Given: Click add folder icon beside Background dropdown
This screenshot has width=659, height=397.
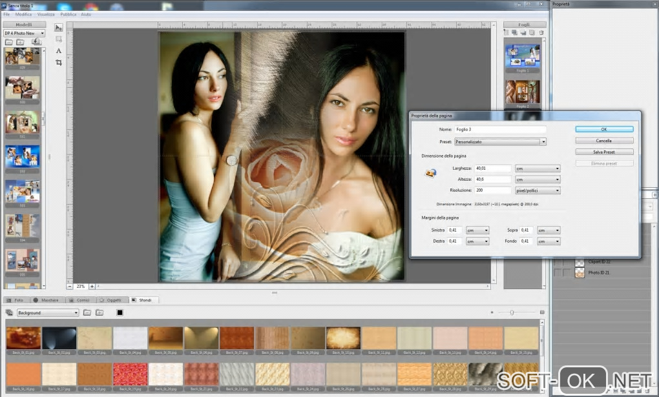Looking at the screenshot, I should coord(99,312).
